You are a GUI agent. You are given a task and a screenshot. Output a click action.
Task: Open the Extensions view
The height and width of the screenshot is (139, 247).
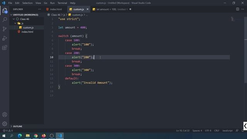(x=5, y=47)
